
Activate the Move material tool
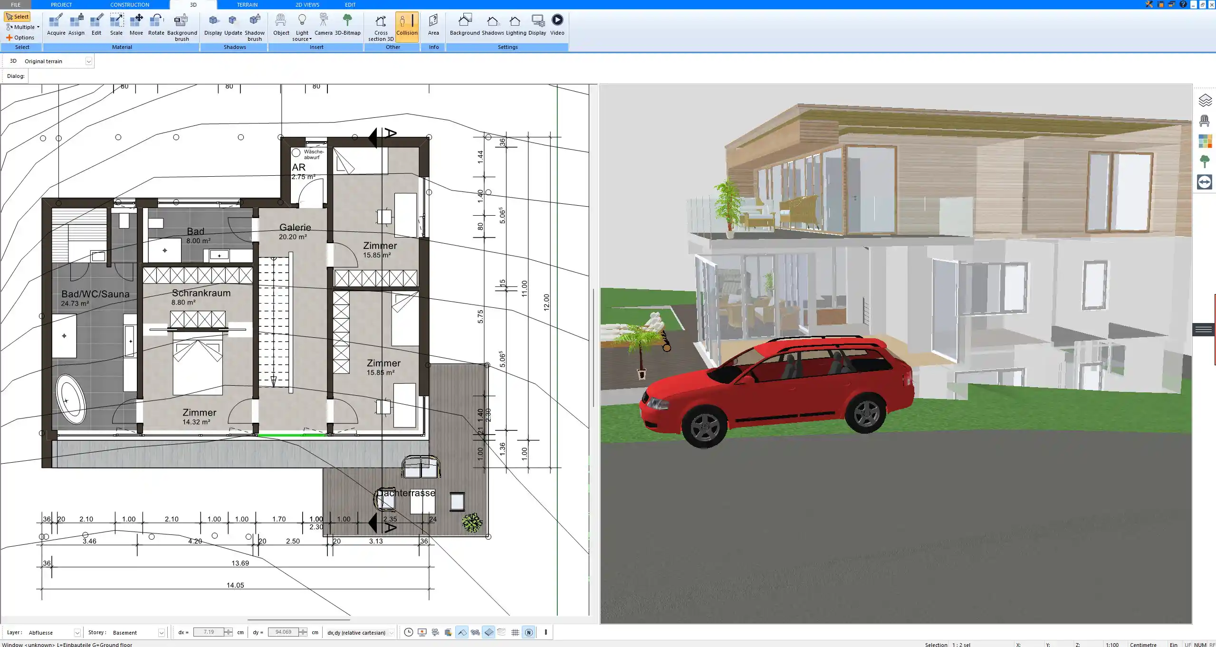coord(136,25)
